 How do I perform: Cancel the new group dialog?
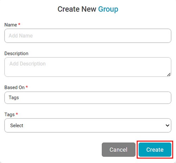tap(119, 150)
